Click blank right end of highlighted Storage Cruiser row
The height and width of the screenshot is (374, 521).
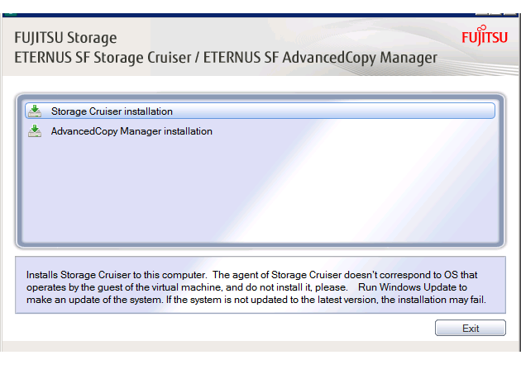432,111
